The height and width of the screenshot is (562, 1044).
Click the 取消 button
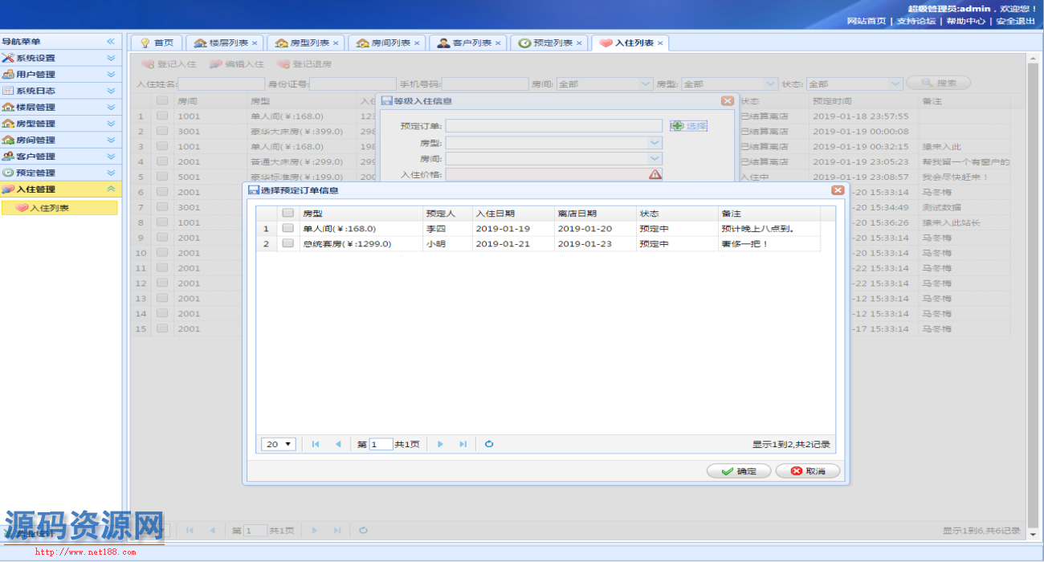pyautogui.click(x=807, y=471)
